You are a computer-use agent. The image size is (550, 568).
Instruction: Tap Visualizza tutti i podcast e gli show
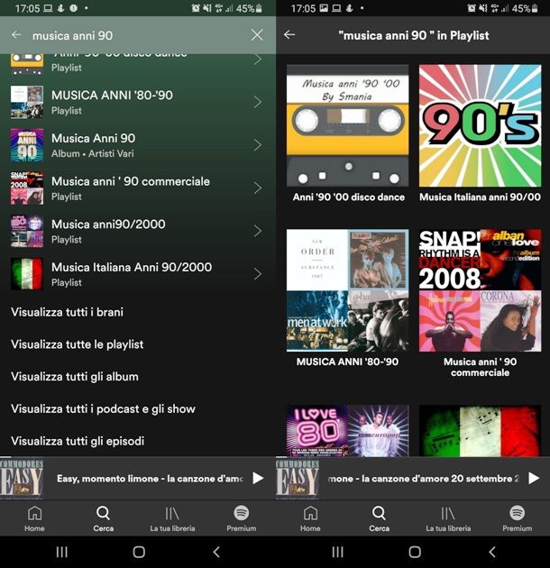click(103, 408)
